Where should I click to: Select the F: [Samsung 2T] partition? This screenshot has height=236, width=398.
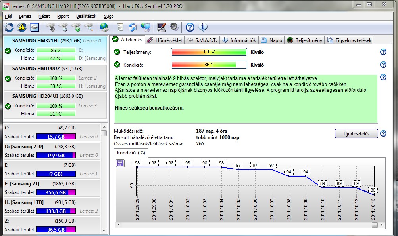52,188
